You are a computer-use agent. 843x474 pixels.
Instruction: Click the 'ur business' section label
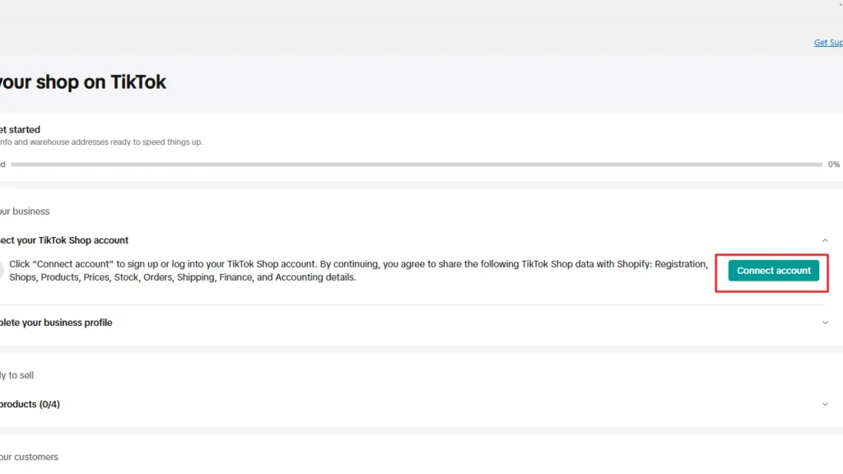pos(25,211)
